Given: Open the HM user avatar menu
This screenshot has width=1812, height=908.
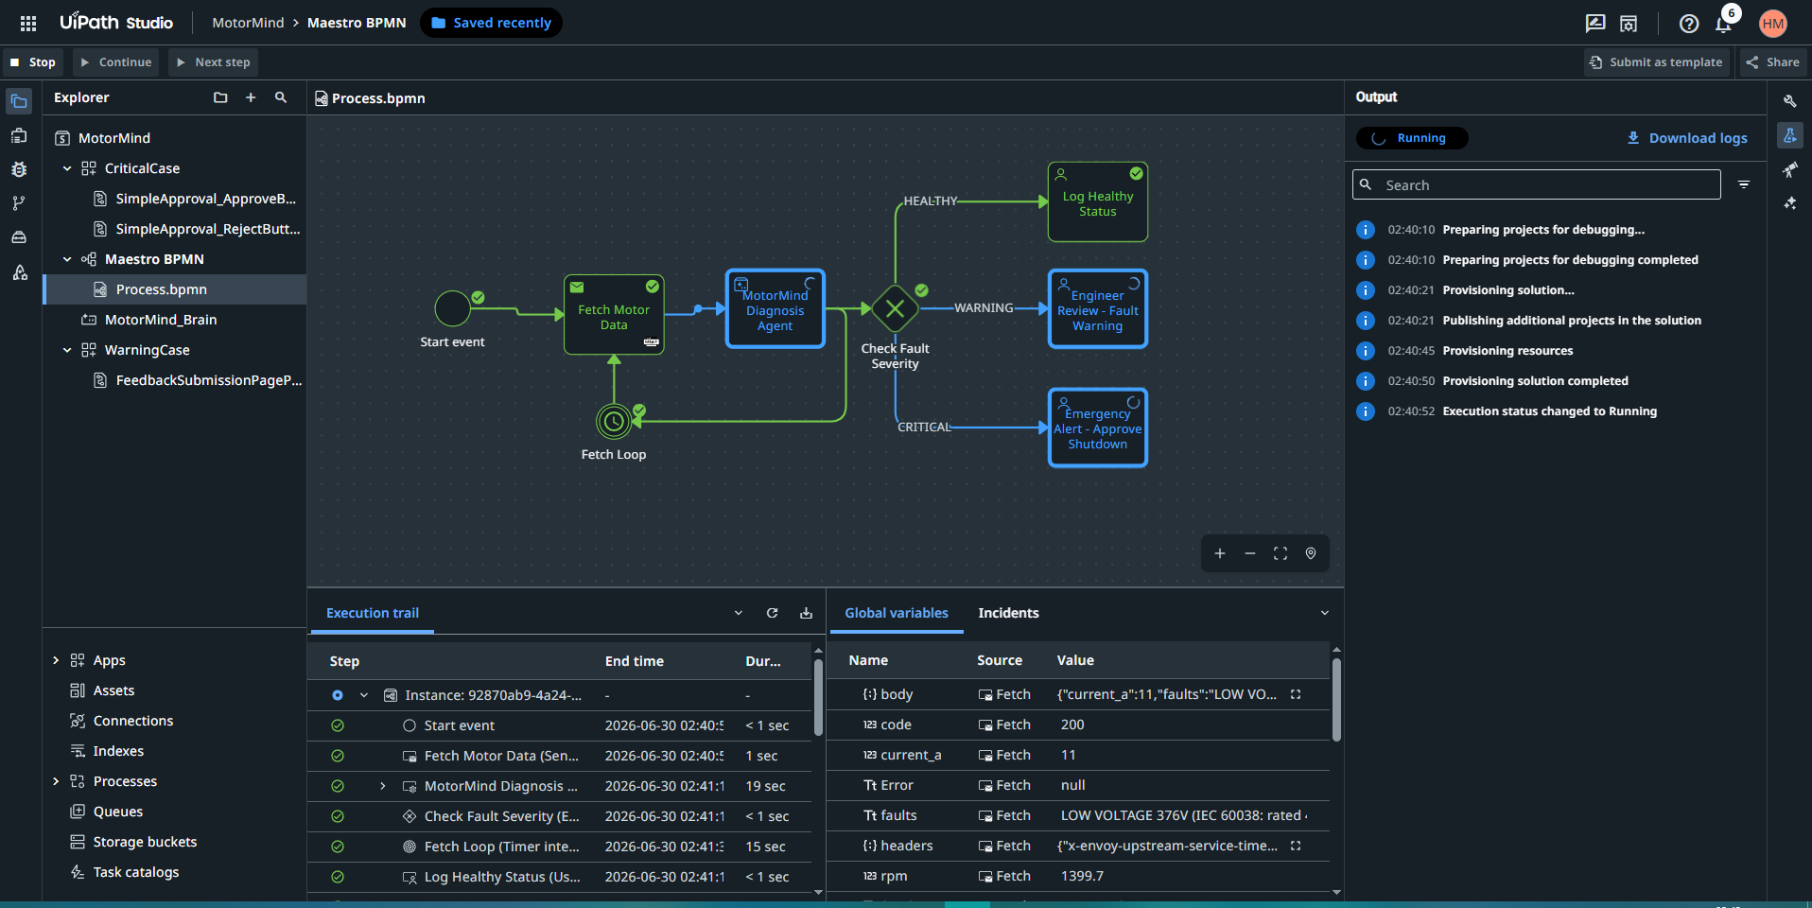Looking at the screenshot, I should point(1773,24).
